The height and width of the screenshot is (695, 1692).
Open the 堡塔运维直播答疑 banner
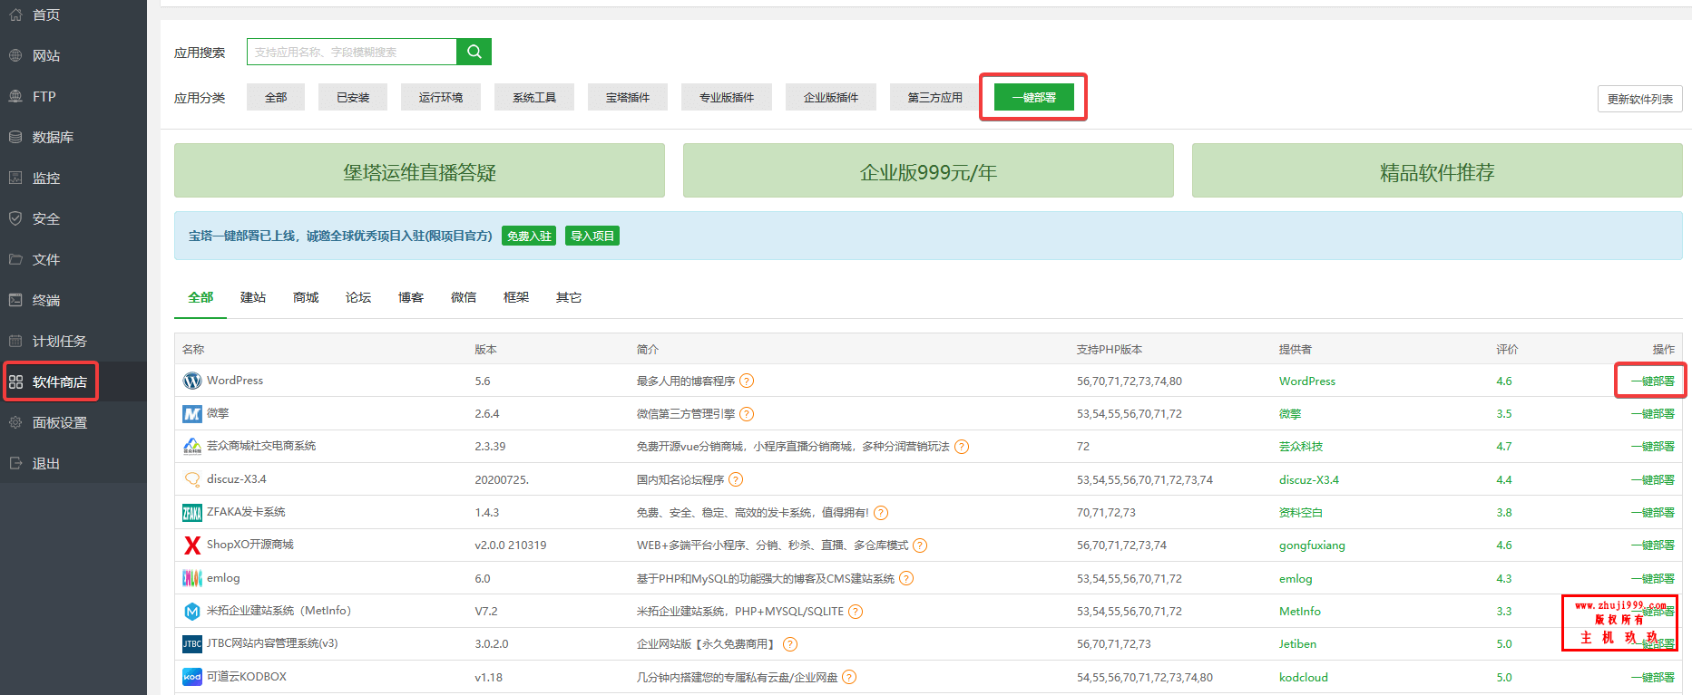[419, 170]
